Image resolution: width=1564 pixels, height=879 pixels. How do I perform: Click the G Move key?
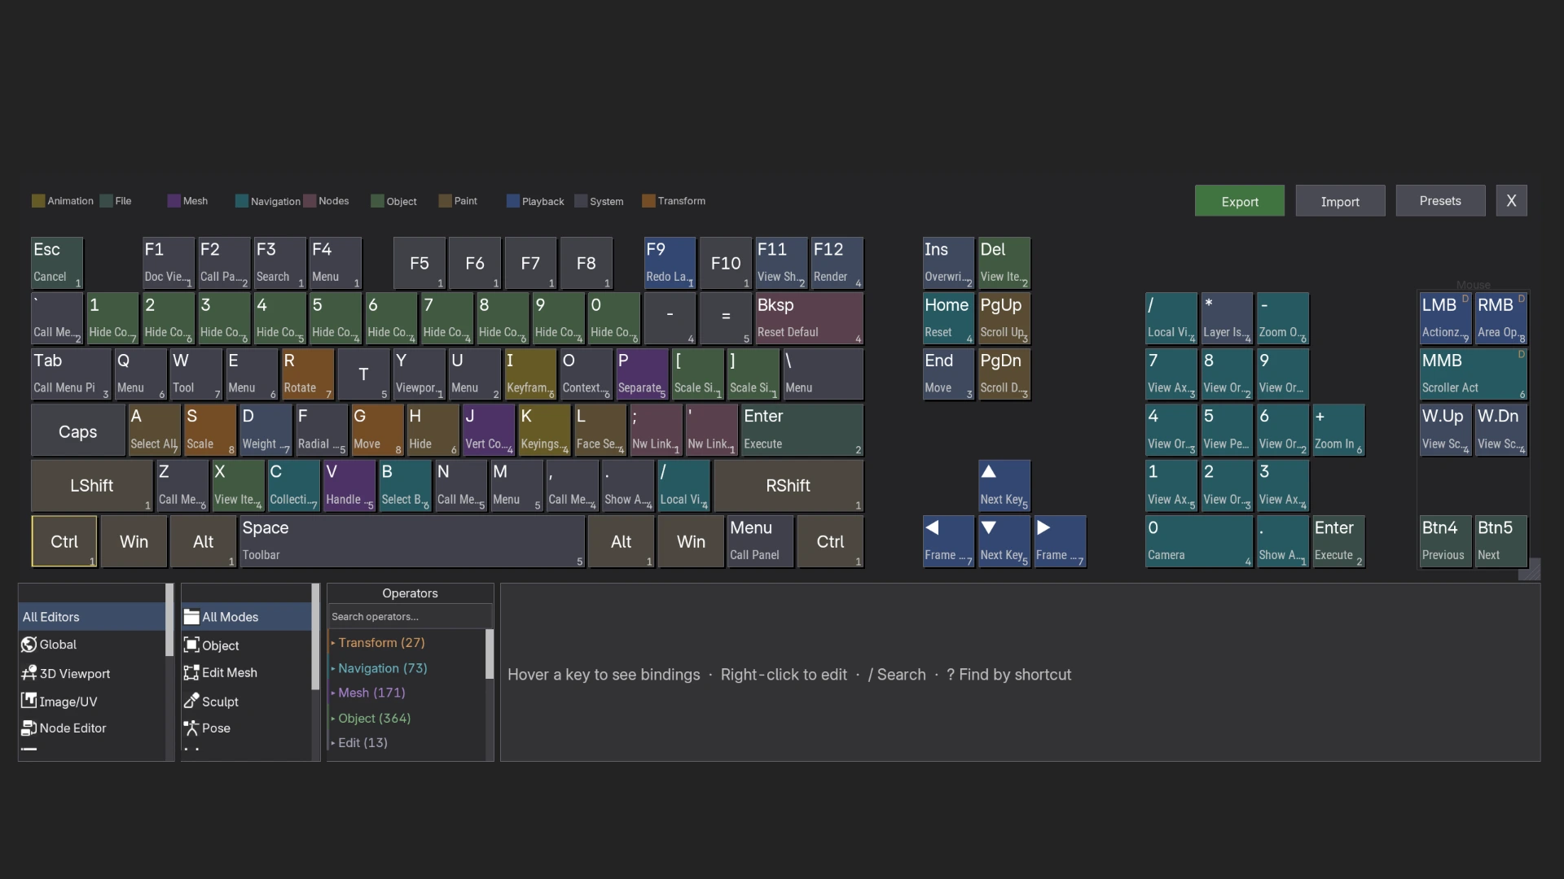pyautogui.click(x=377, y=430)
